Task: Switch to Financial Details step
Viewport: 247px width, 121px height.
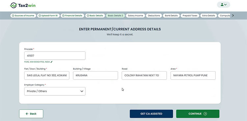Action: [72, 15]
